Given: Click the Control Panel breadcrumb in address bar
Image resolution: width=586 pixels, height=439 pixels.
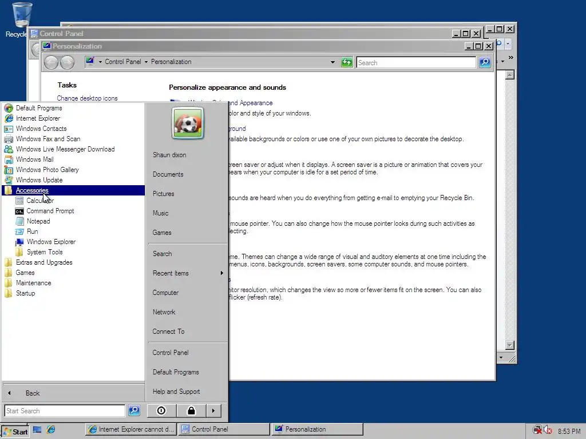Looking at the screenshot, I should click(x=123, y=62).
